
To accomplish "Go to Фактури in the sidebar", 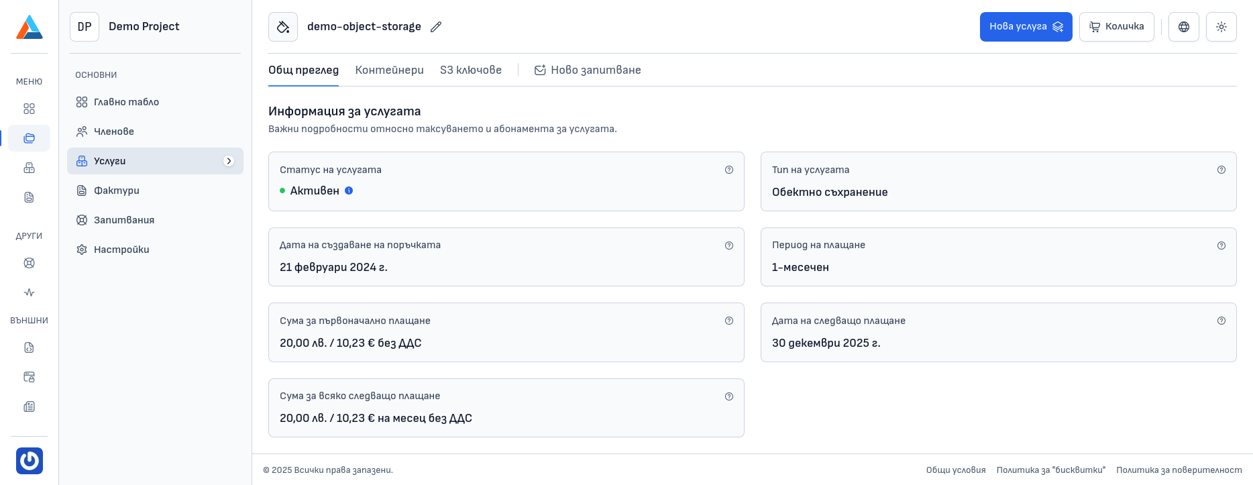I will coord(117,191).
